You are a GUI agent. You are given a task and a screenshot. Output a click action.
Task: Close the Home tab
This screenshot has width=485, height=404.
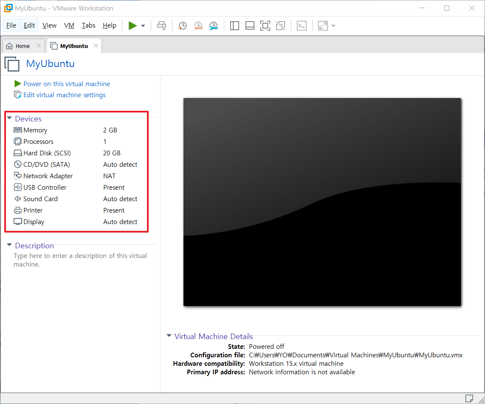39,46
